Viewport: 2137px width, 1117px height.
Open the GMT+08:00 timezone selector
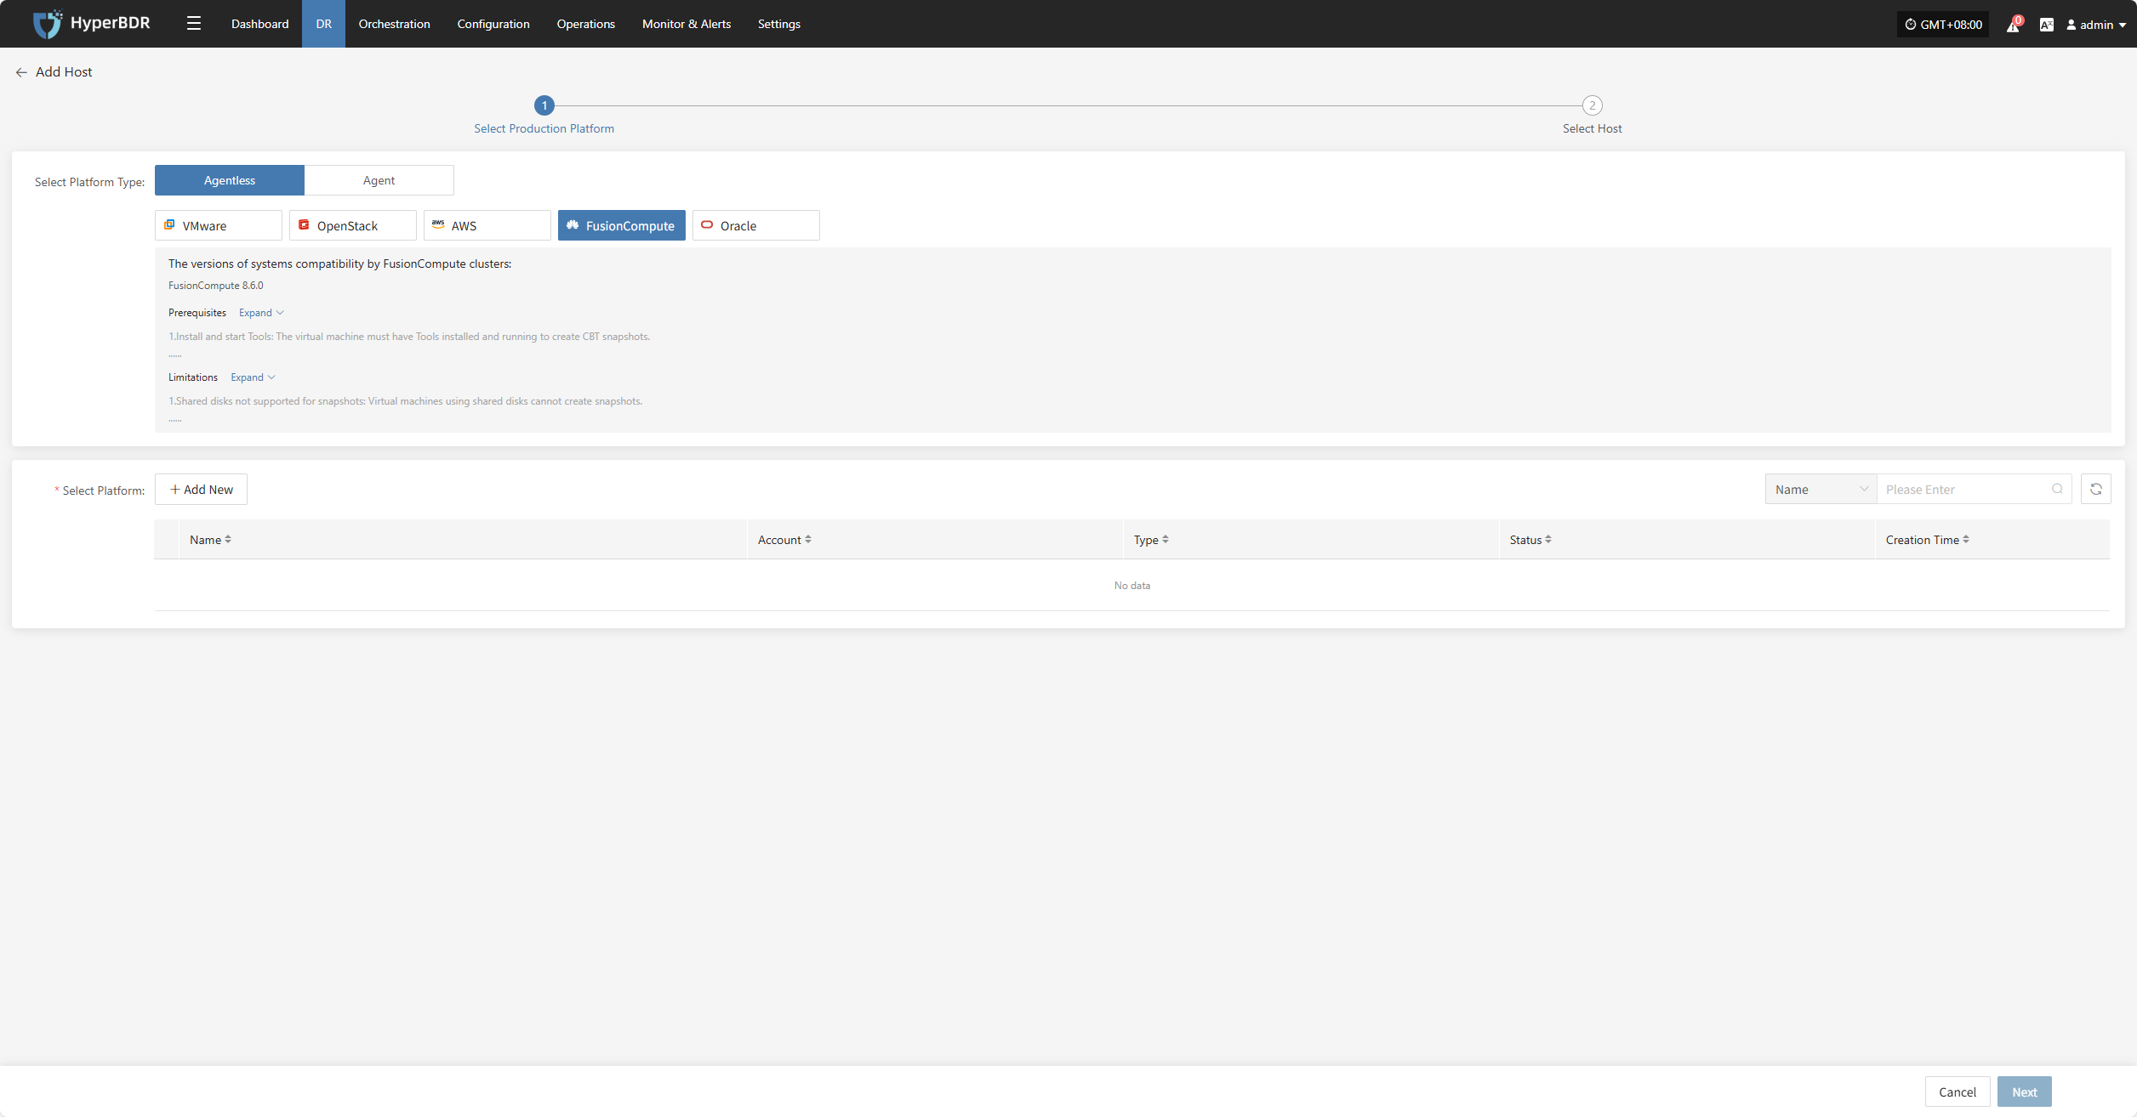tap(1943, 25)
